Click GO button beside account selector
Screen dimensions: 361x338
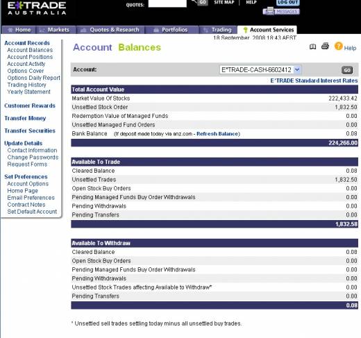[x=347, y=70]
